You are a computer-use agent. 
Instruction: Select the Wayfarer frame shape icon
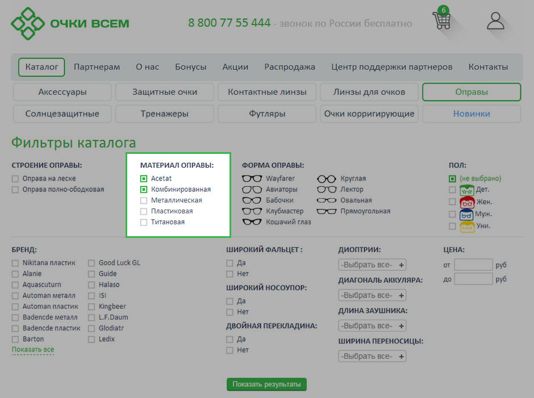tap(252, 179)
